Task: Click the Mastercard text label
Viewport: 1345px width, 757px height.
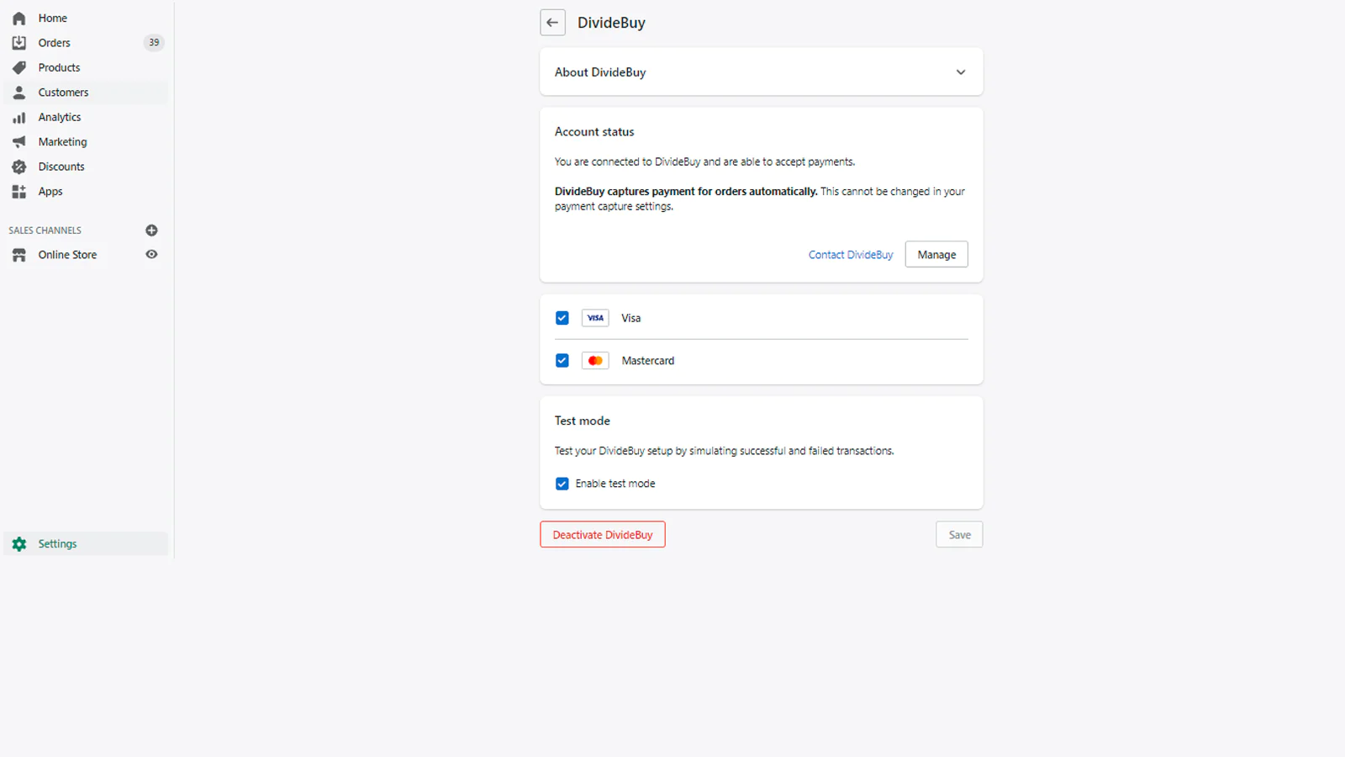Action: (648, 361)
